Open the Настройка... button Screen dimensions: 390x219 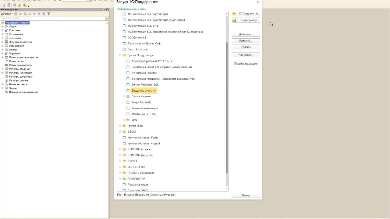[246, 55]
